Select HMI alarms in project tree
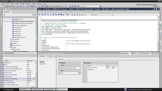The image size is (162, 91). point(15,41)
